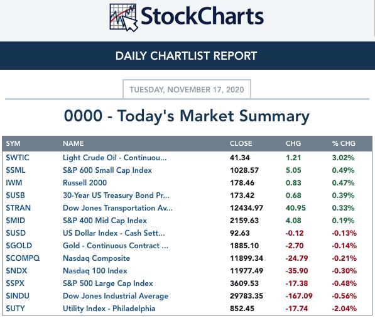The width and height of the screenshot is (375, 318).
Task: Open Dow Jones Transportation Average link
Action: 117,208
